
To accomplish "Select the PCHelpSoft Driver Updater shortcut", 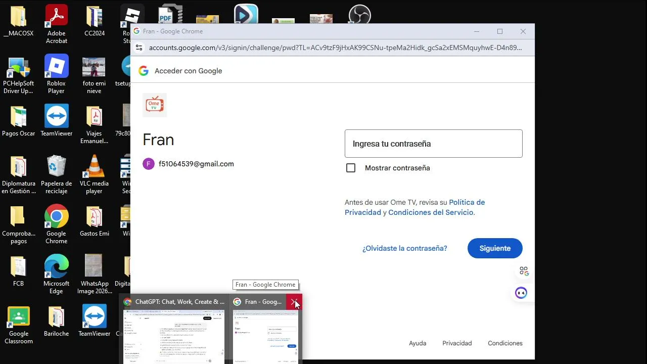I will (x=18, y=74).
